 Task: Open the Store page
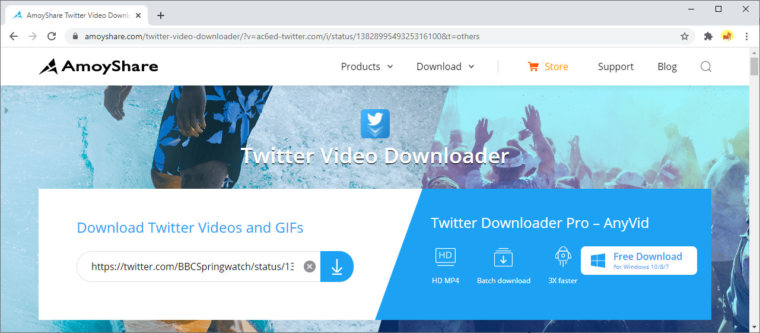click(557, 66)
